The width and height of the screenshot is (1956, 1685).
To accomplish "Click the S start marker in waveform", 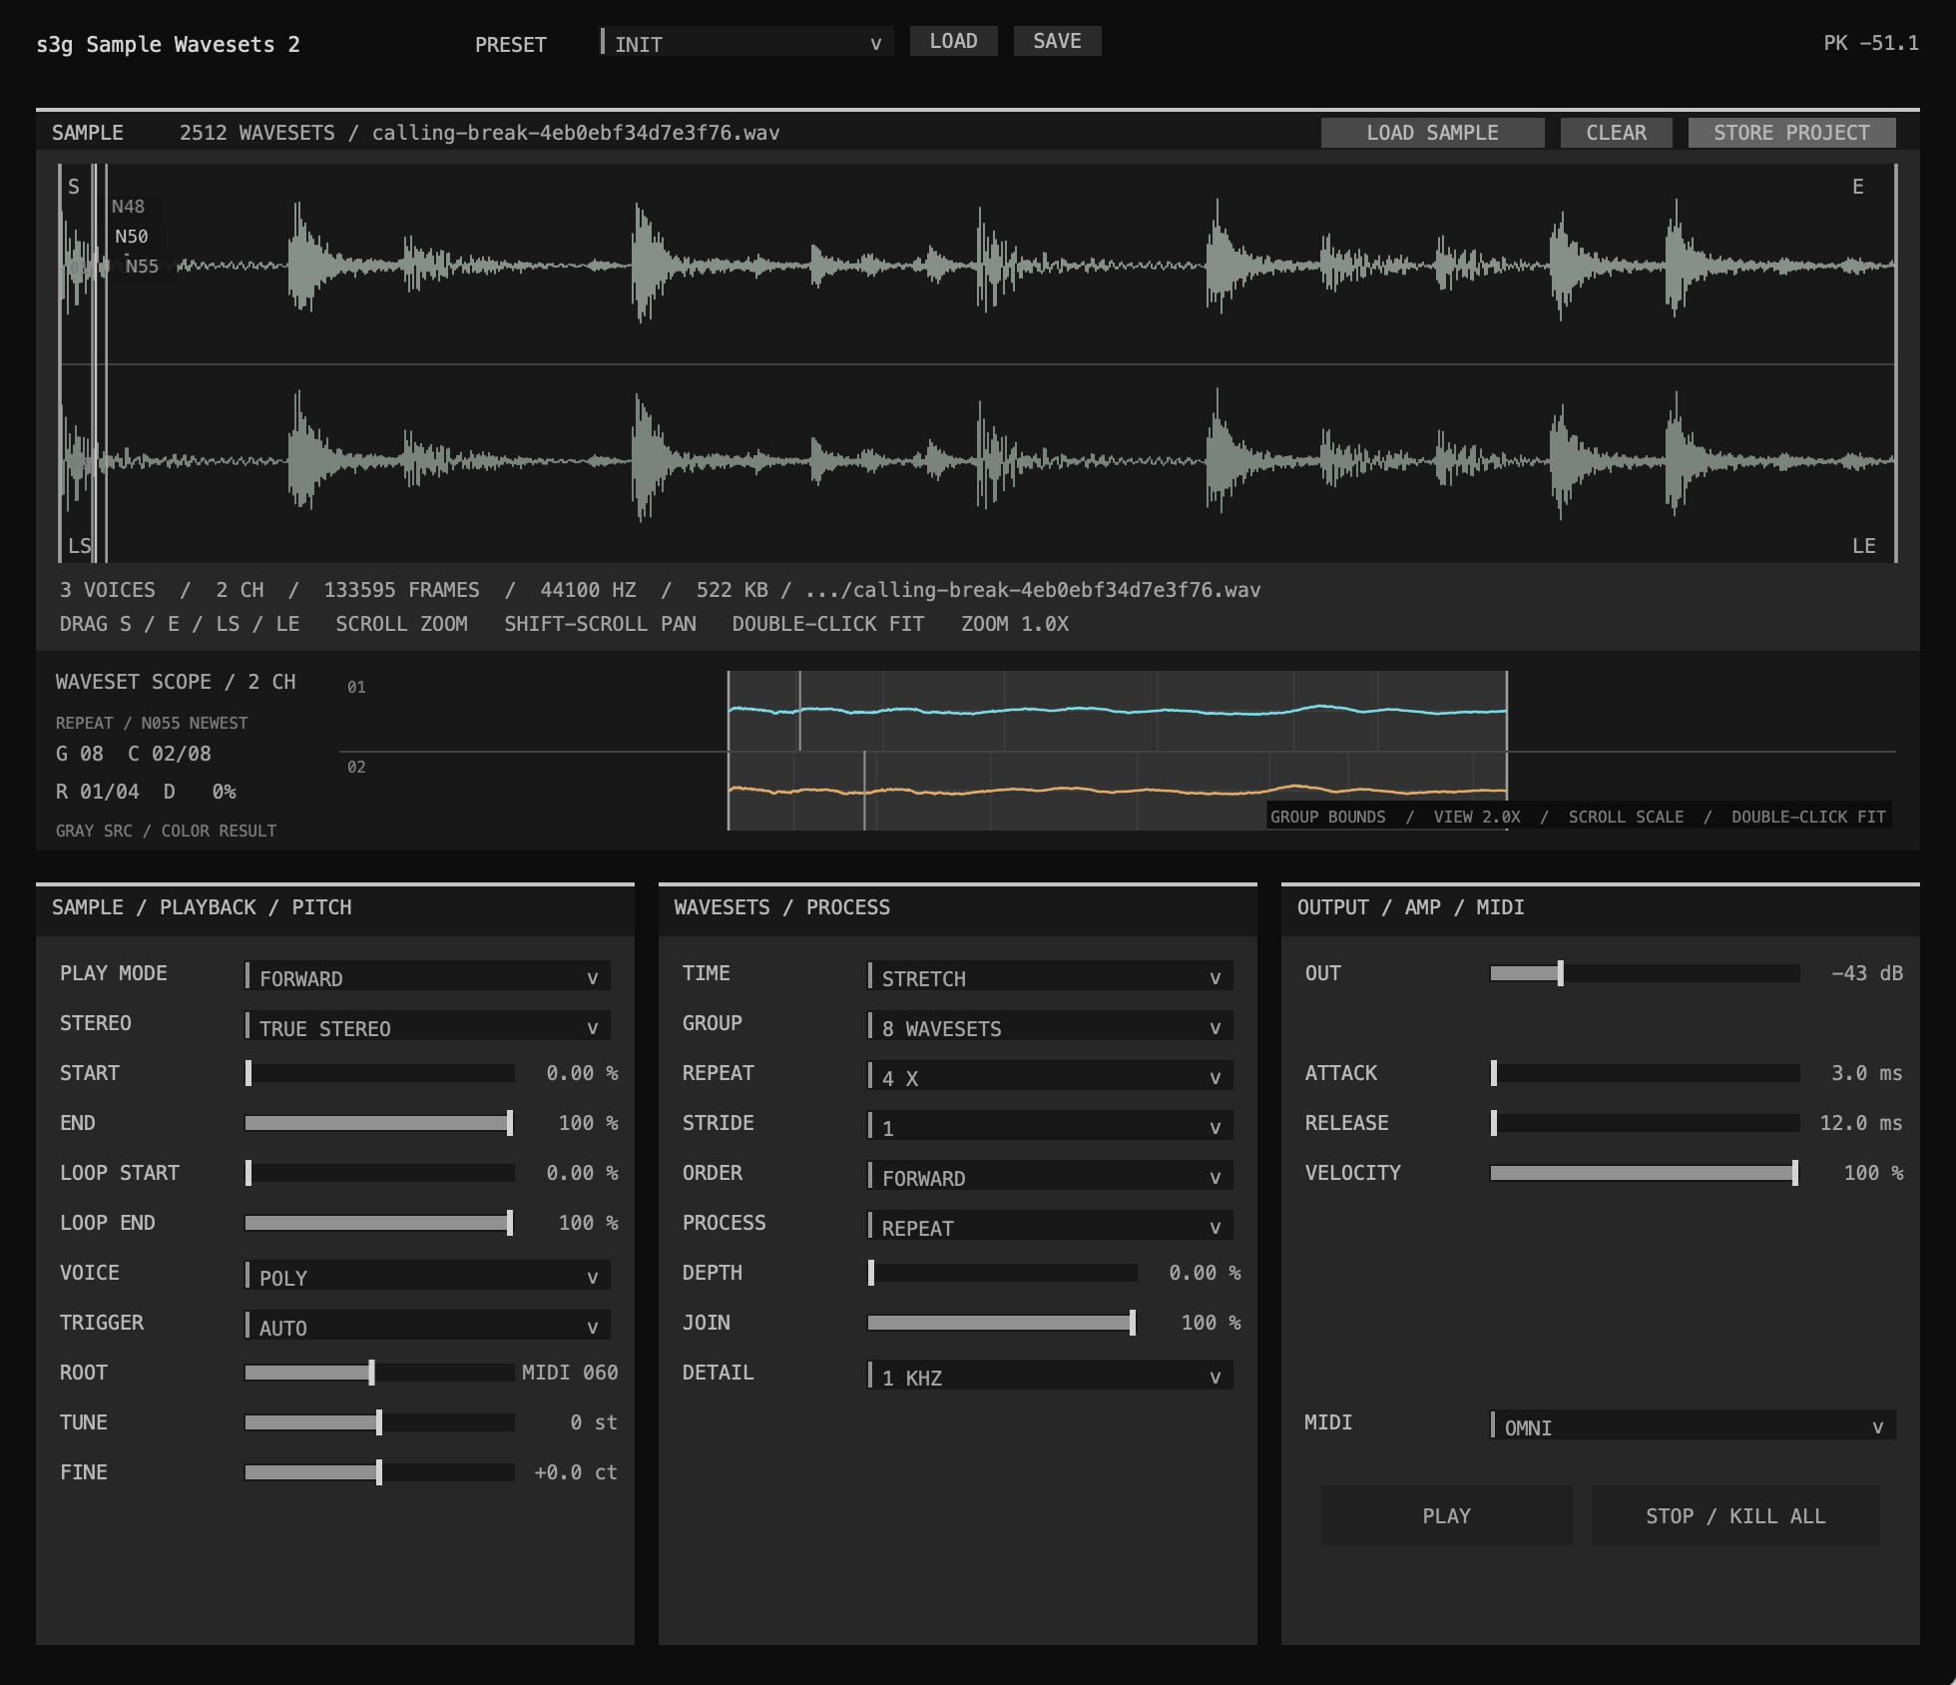I will (73, 187).
